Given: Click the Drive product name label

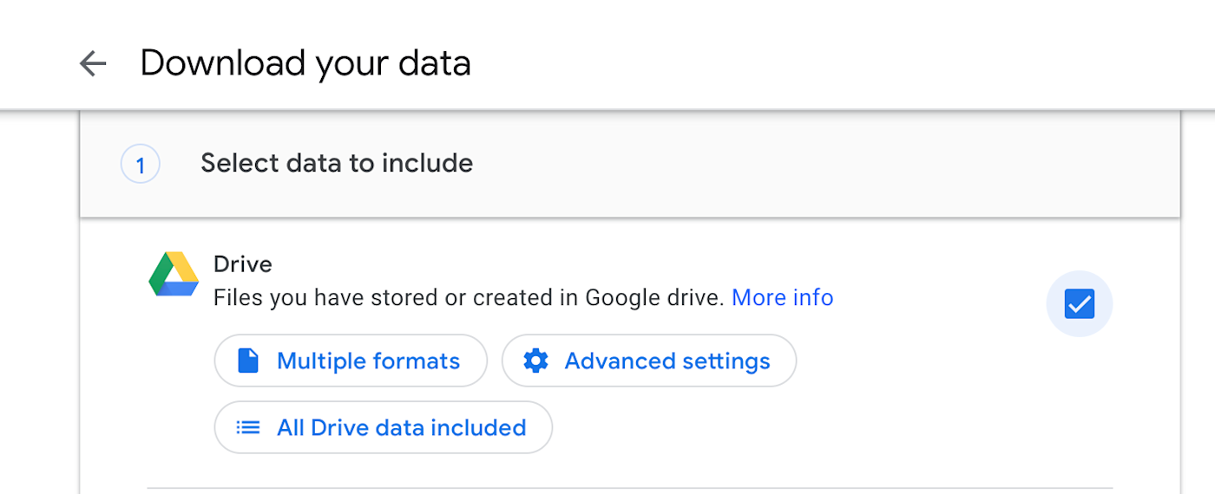Looking at the screenshot, I should [242, 263].
